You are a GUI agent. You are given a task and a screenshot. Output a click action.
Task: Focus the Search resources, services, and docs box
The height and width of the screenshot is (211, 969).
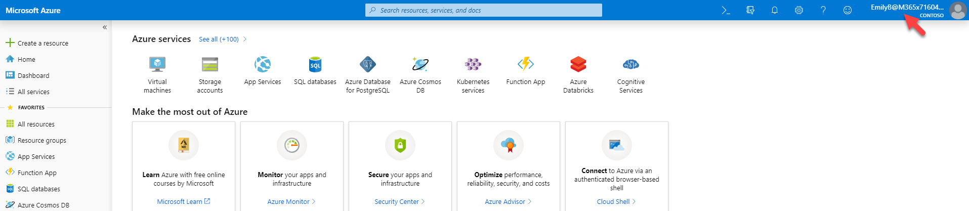484,10
